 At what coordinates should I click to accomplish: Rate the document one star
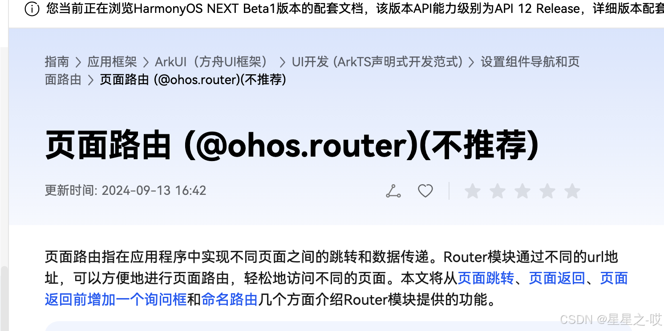coord(473,191)
